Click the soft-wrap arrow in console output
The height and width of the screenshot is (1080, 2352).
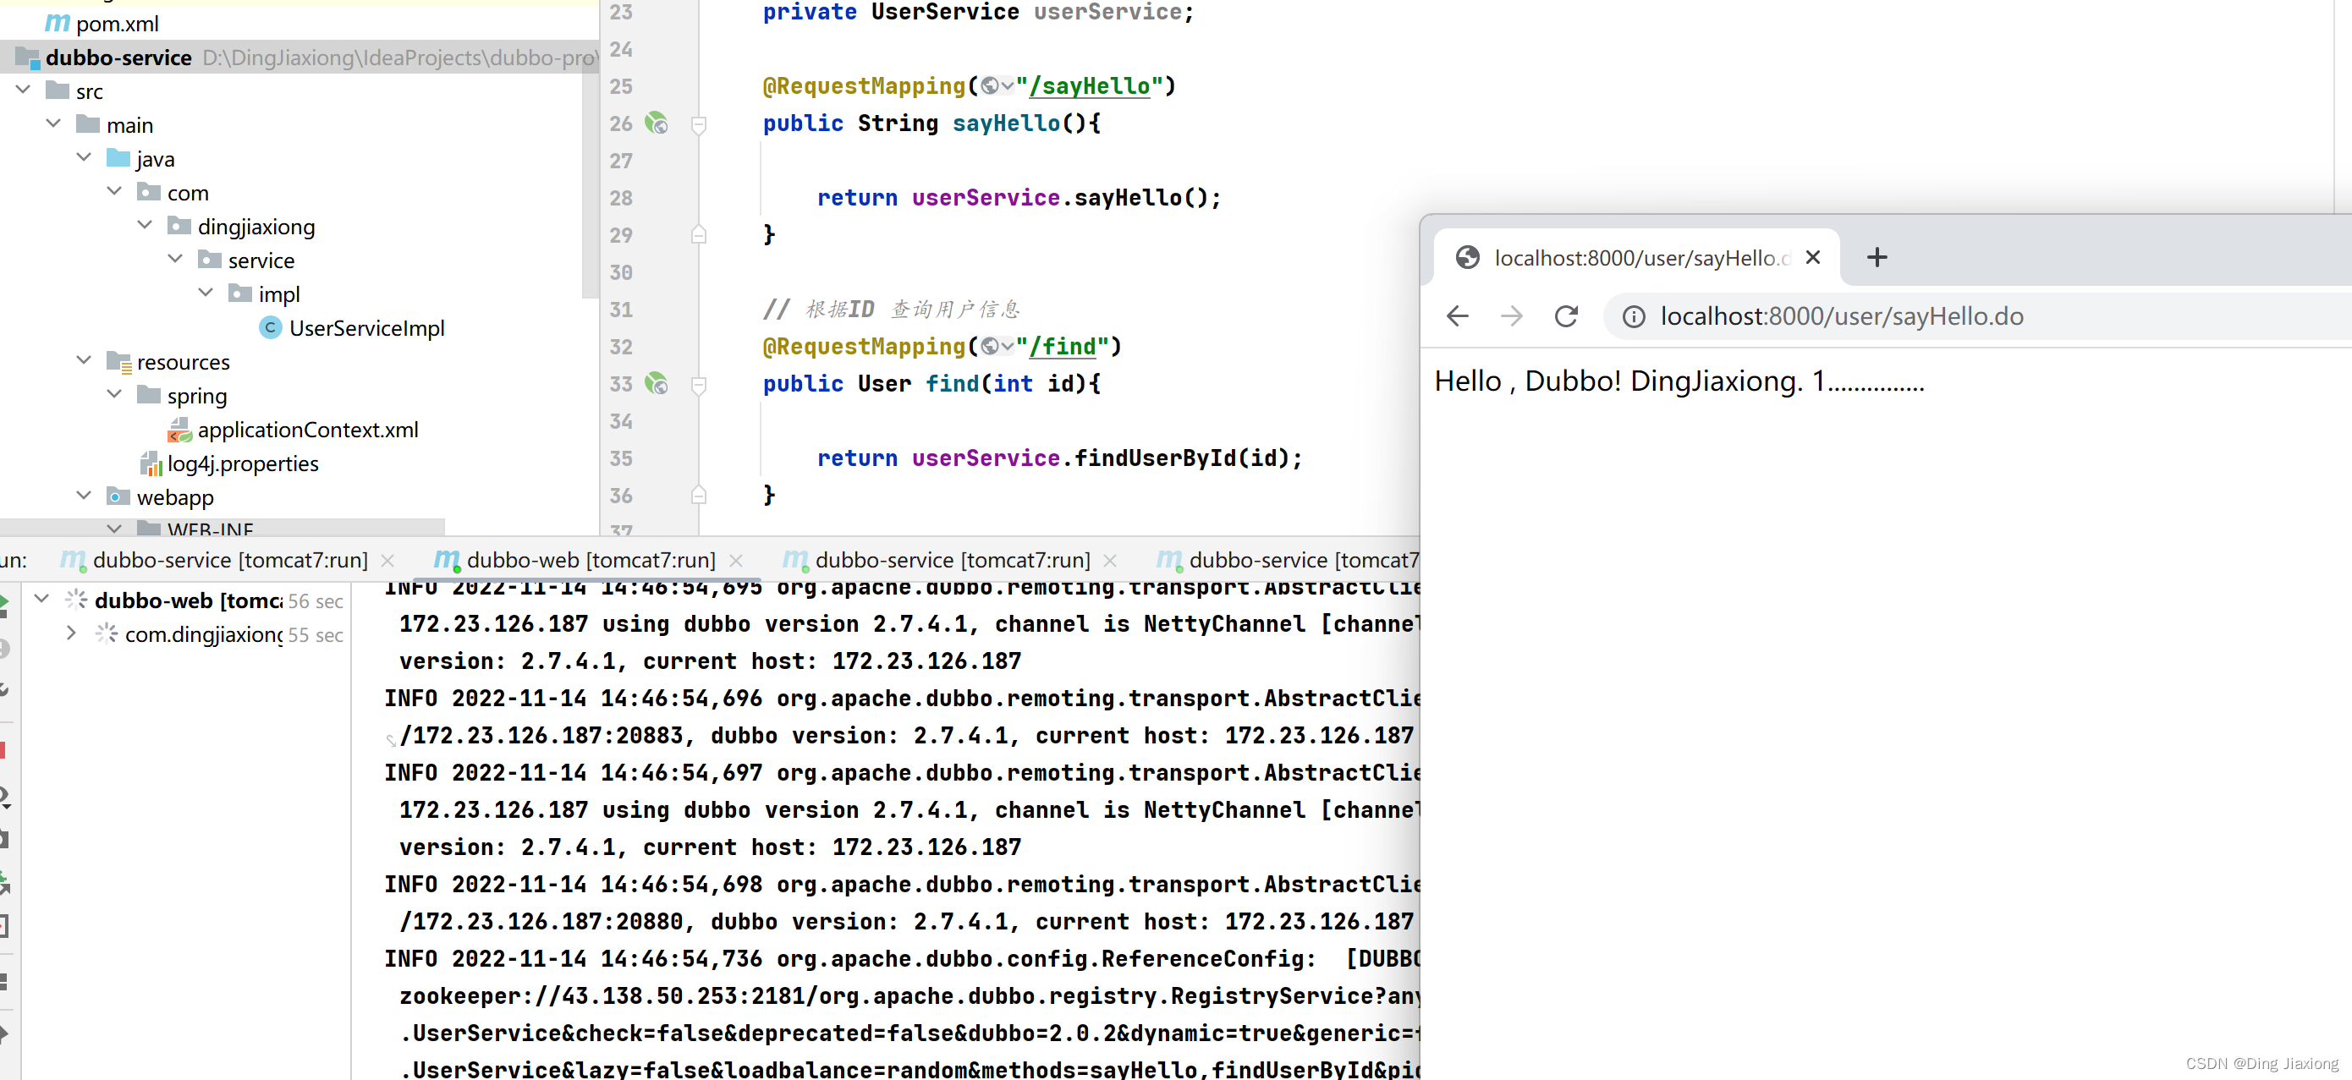tap(391, 740)
